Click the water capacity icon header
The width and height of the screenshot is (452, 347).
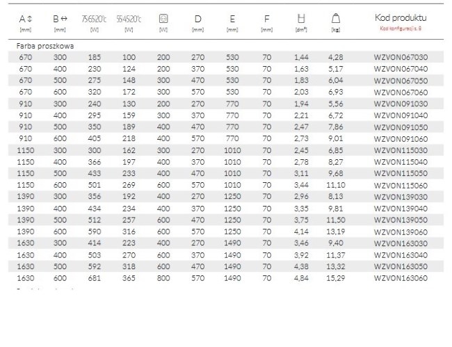tap(301, 19)
